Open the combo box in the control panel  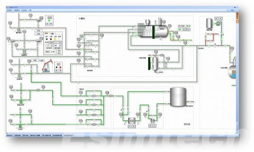pyautogui.click(x=57, y=45)
